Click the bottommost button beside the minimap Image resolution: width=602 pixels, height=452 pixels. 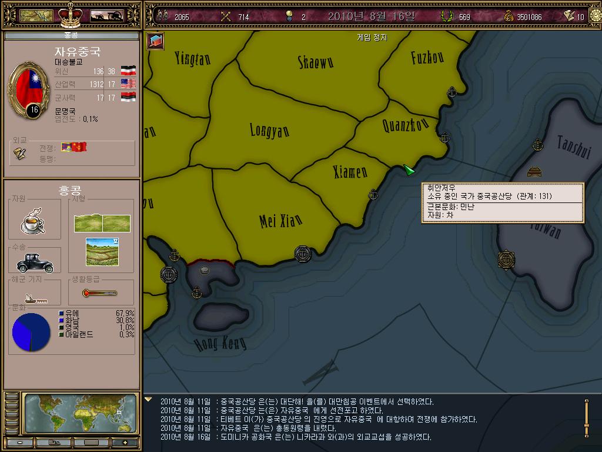[x=11, y=431]
